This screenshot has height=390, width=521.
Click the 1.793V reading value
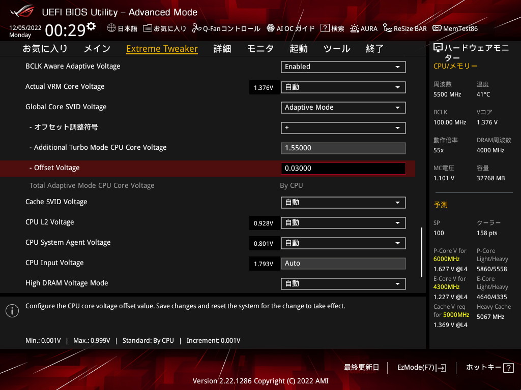tap(264, 264)
